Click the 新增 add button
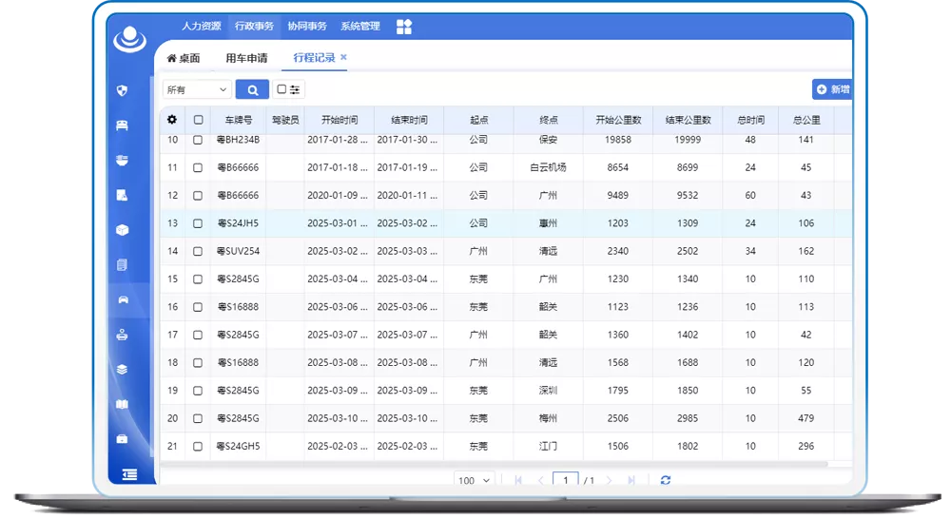This screenshot has width=951, height=519. [832, 89]
